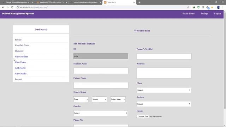The width and height of the screenshot is (226, 127).
Task: Open Handled Class in the sidebar
Action: tap(22, 45)
